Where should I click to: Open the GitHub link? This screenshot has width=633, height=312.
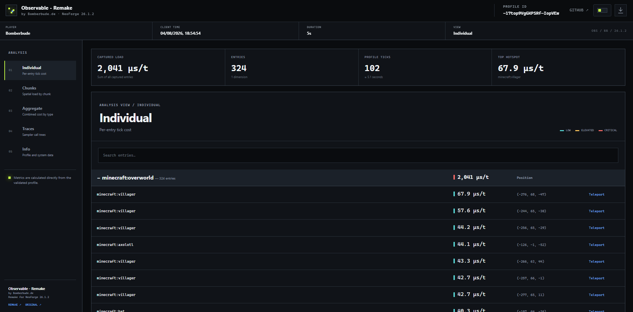point(579,10)
